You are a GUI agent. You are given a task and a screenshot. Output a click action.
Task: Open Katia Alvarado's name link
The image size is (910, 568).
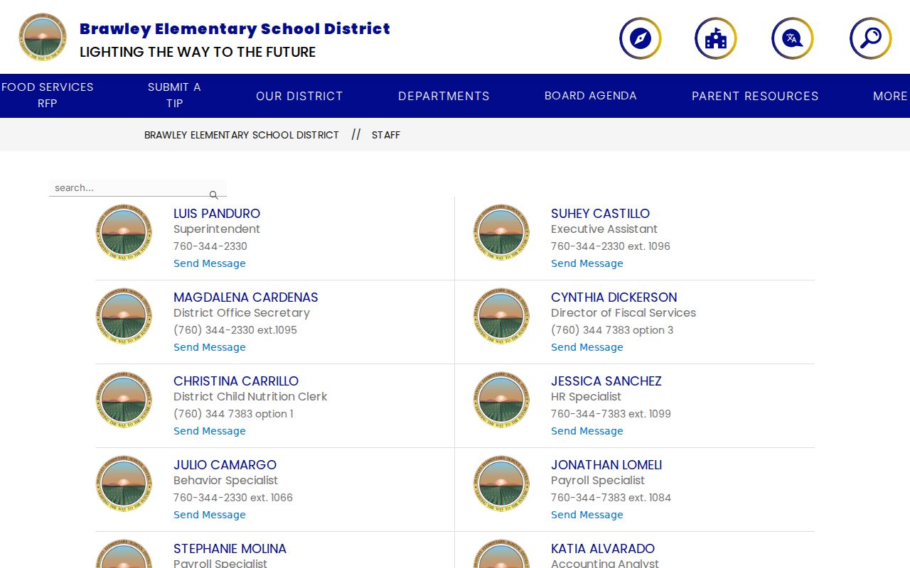tap(603, 549)
